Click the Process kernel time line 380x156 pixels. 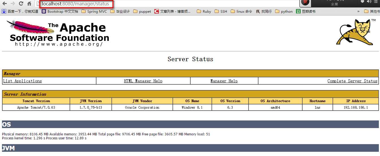pos(44,138)
